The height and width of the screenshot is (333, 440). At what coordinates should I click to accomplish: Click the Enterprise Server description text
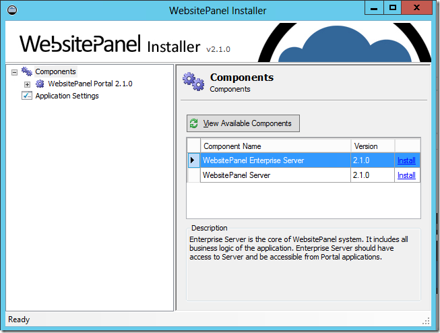click(298, 248)
